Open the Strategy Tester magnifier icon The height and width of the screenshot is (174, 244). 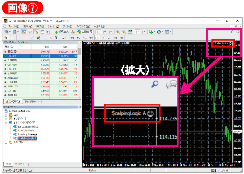tap(48, 32)
